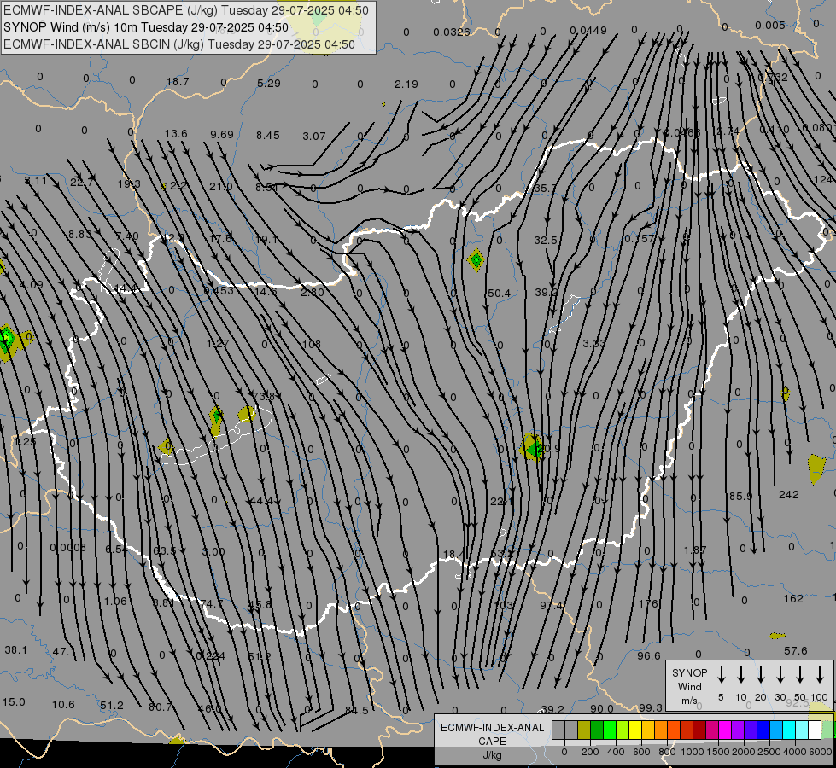Click the SBCIN header title line
Image resolution: width=836 pixels, height=768 pixels.
[179, 44]
